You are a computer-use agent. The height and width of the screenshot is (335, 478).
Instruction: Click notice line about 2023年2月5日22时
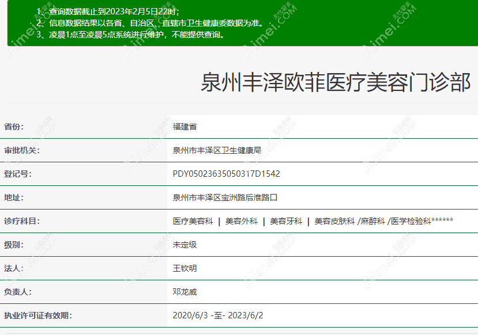pyautogui.click(x=108, y=12)
